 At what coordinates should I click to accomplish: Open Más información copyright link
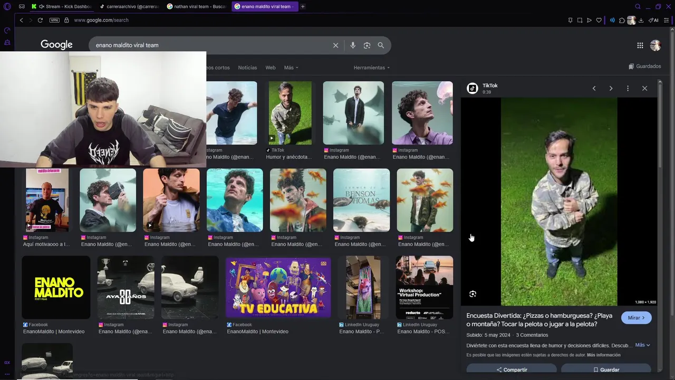[x=603, y=355]
